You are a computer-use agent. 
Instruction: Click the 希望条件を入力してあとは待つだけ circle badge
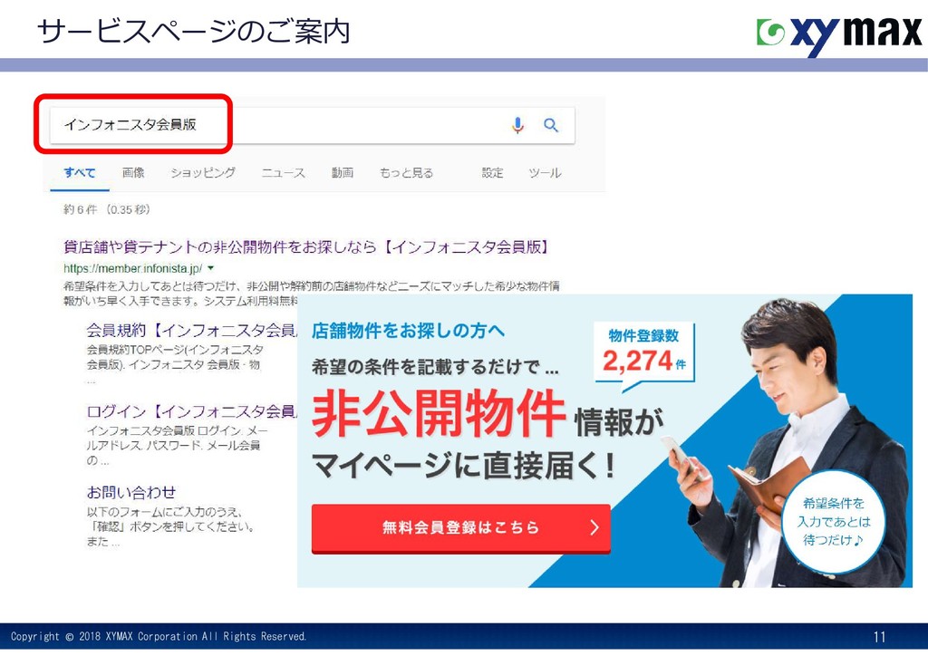pyautogui.click(x=834, y=522)
